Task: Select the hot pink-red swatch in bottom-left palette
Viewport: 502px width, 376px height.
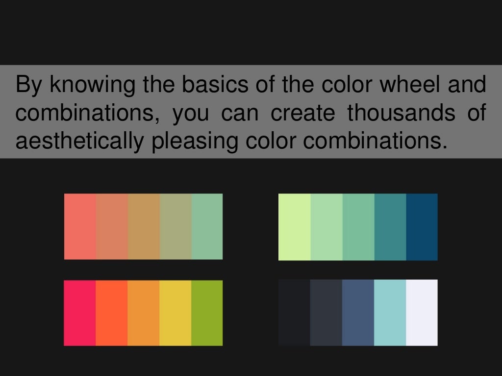Action: (80, 313)
